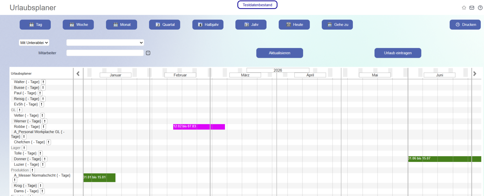The image size is (484, 196).
Task: Click the Lager department label
Action: point(16,148)
